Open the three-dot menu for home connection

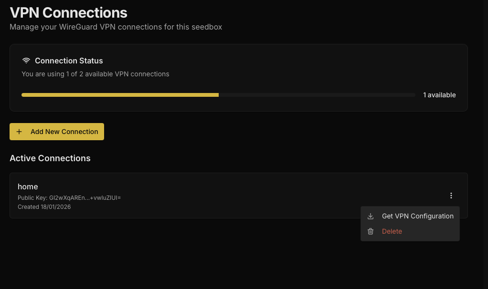[x=451, y=196]
